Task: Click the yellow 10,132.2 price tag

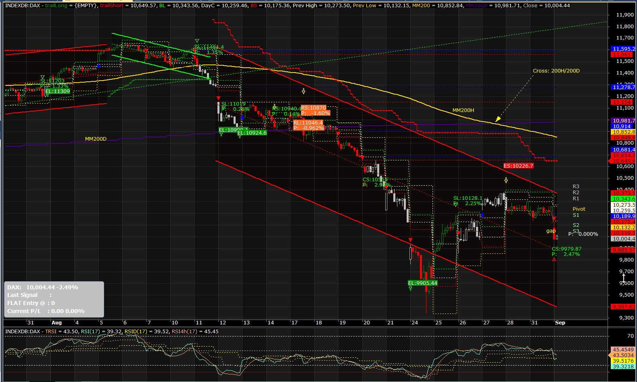Action: tap(623, 228)
